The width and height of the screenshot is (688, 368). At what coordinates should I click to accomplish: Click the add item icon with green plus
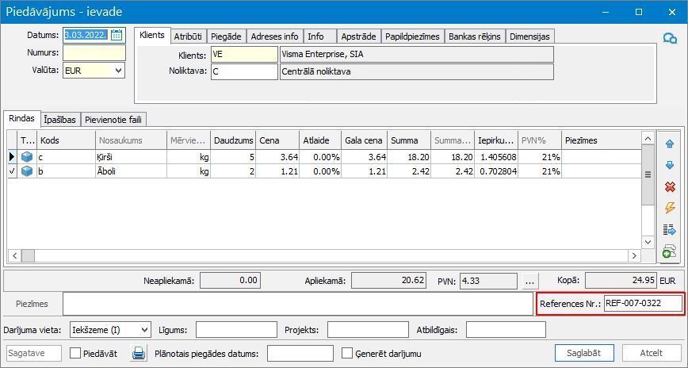pyautogui.click(x=669, y=251)
